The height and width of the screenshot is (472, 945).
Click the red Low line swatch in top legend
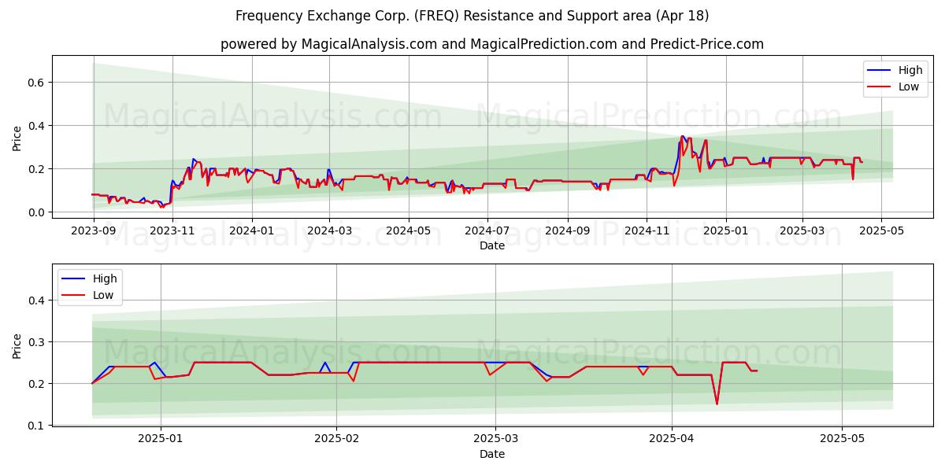click(880, 87)
